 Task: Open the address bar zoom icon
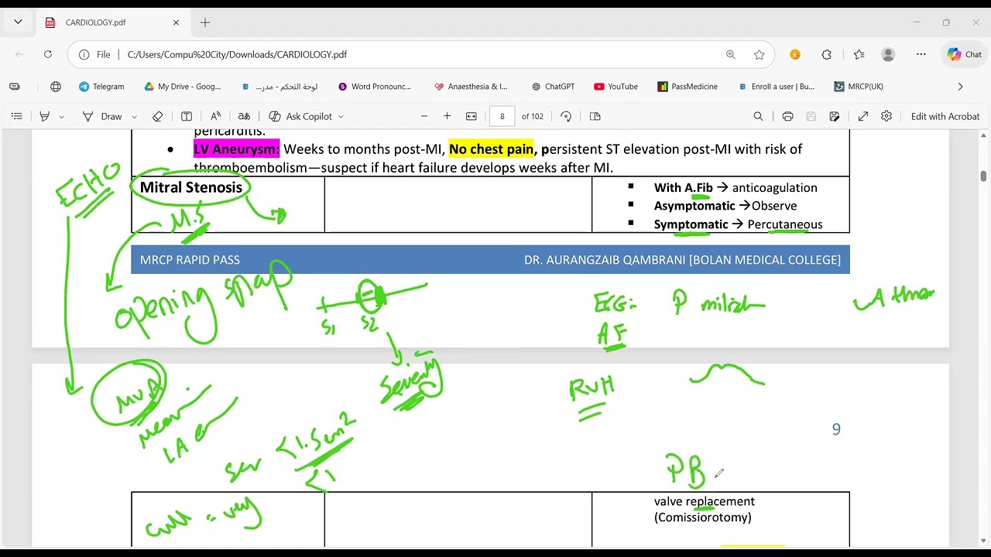tap(730, 55)
